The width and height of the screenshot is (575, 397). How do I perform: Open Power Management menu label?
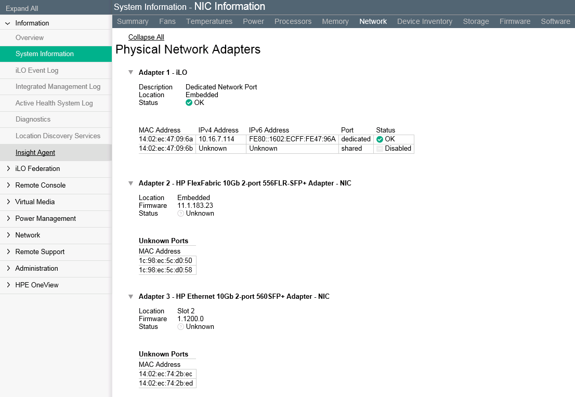pos(45,218)
